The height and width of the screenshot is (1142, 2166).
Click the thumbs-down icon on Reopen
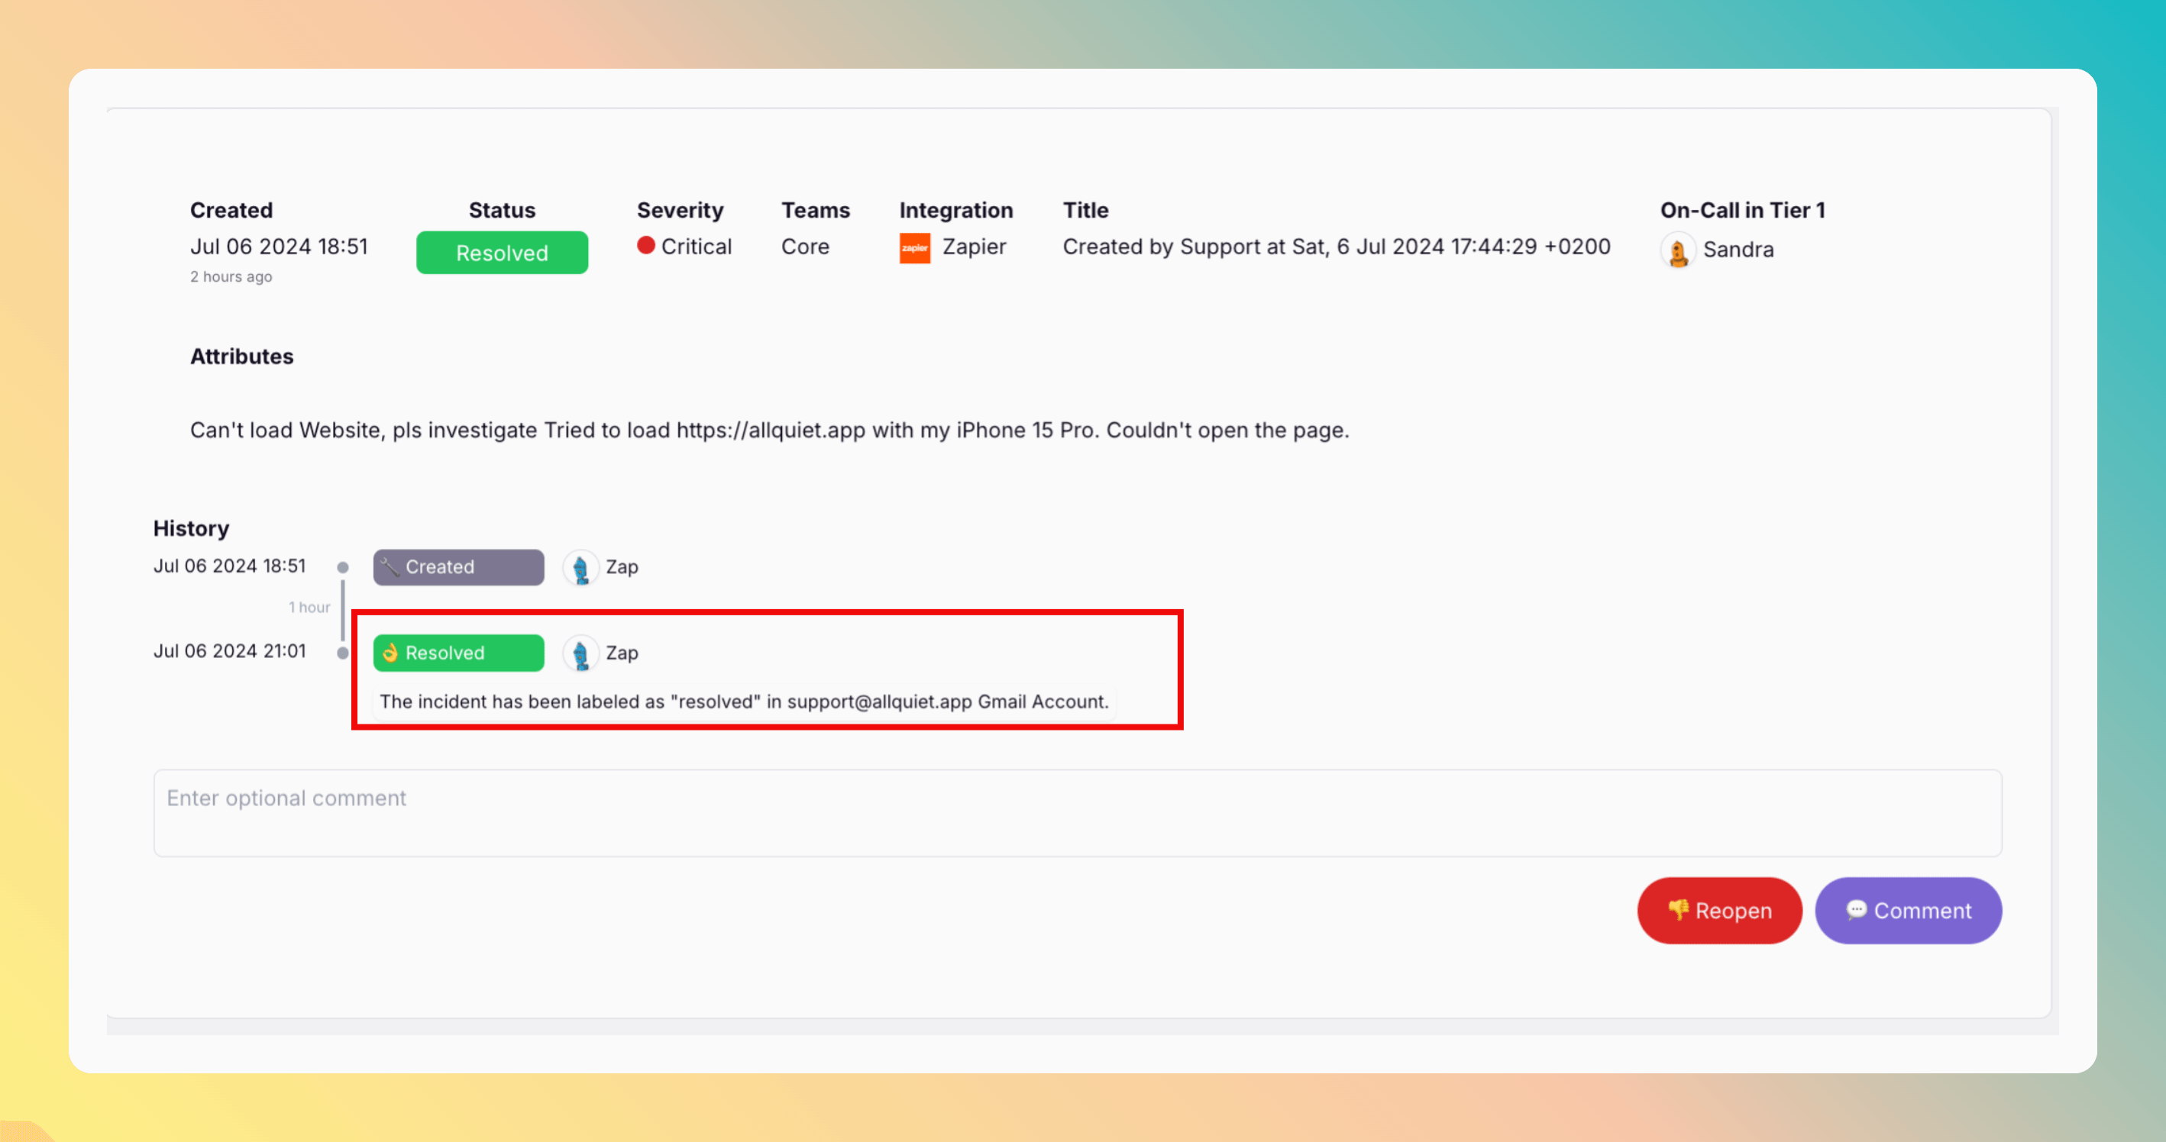(1678, 909)
